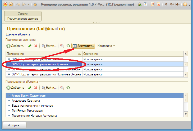The height and width of the screenshot is (131, 193).
Task: Select user Андросова Светлана
Action: point(95,101)
